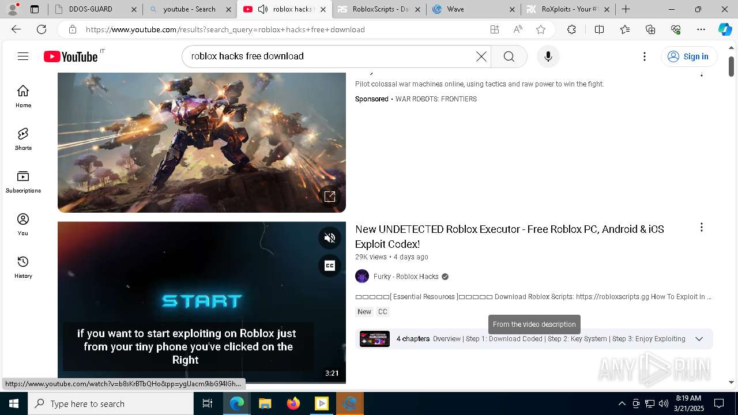Open the New UNDETECTED Roblox Executor video title

tap(510, 236)
